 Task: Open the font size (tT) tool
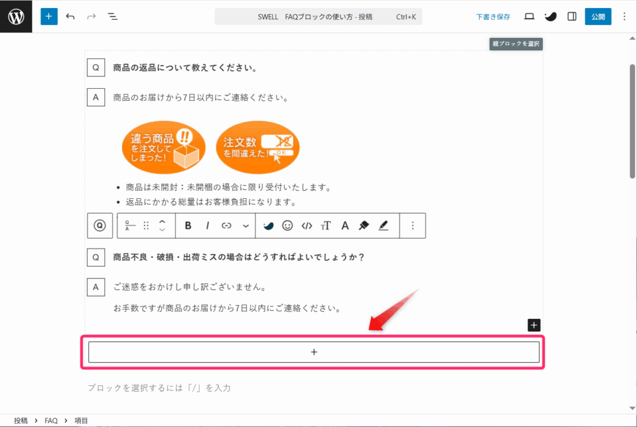pos(325,226)
